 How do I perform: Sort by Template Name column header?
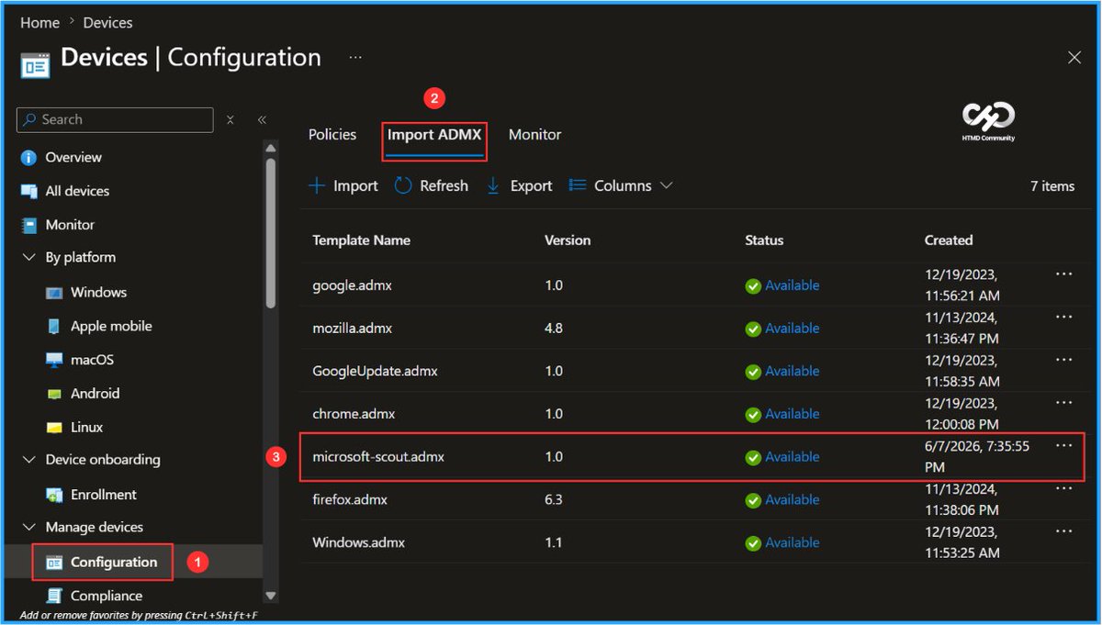coord(361,240)
